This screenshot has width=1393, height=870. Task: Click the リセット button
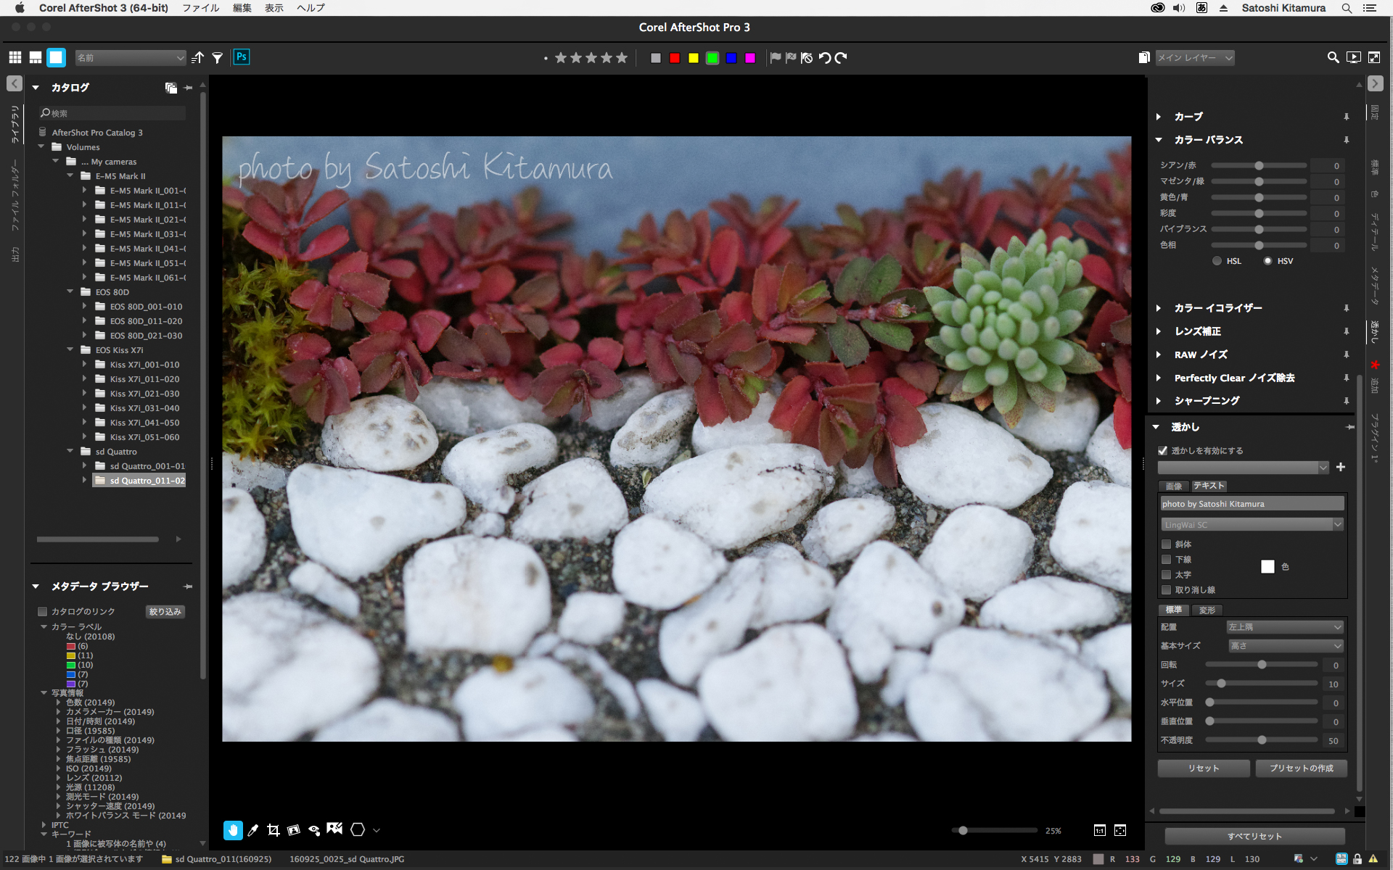[1203, 768]
